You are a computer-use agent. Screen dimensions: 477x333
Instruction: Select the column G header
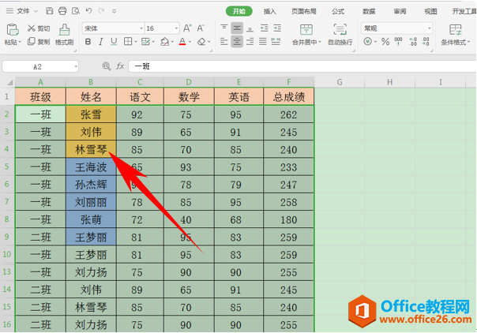340,82
